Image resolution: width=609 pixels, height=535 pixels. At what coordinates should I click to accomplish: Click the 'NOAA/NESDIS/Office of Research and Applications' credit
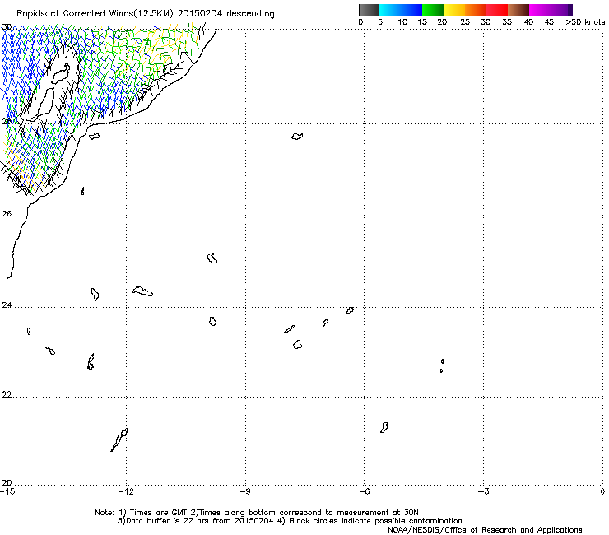(485, 530)
